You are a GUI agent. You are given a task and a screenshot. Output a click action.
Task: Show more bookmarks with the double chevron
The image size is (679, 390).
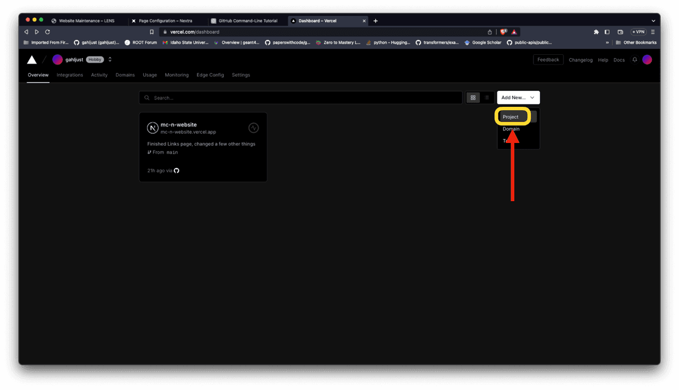click(x=607, y=42)
